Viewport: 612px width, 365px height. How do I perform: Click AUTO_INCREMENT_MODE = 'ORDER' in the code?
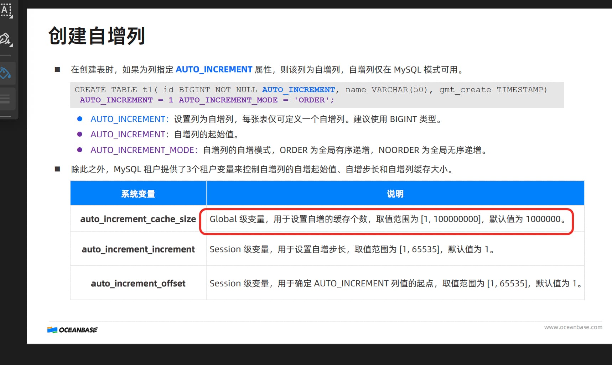tap(256, 100)
